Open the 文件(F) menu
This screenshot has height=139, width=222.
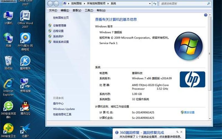(53, 10)
